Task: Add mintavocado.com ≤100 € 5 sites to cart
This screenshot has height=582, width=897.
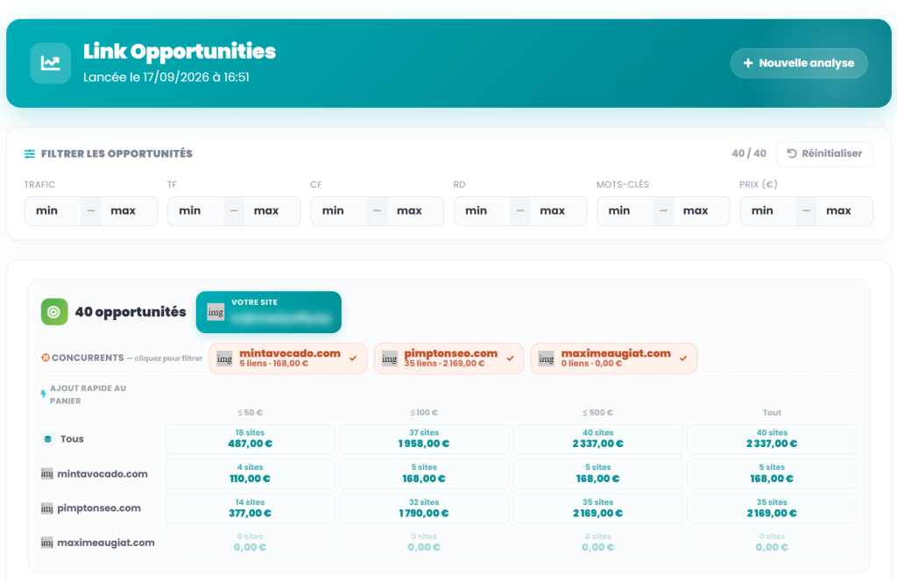Action: (424, 473)
